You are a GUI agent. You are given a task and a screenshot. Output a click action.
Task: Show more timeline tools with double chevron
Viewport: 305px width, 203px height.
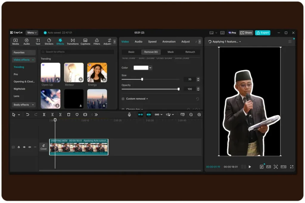pyautogui.click(x=96, y=114)
